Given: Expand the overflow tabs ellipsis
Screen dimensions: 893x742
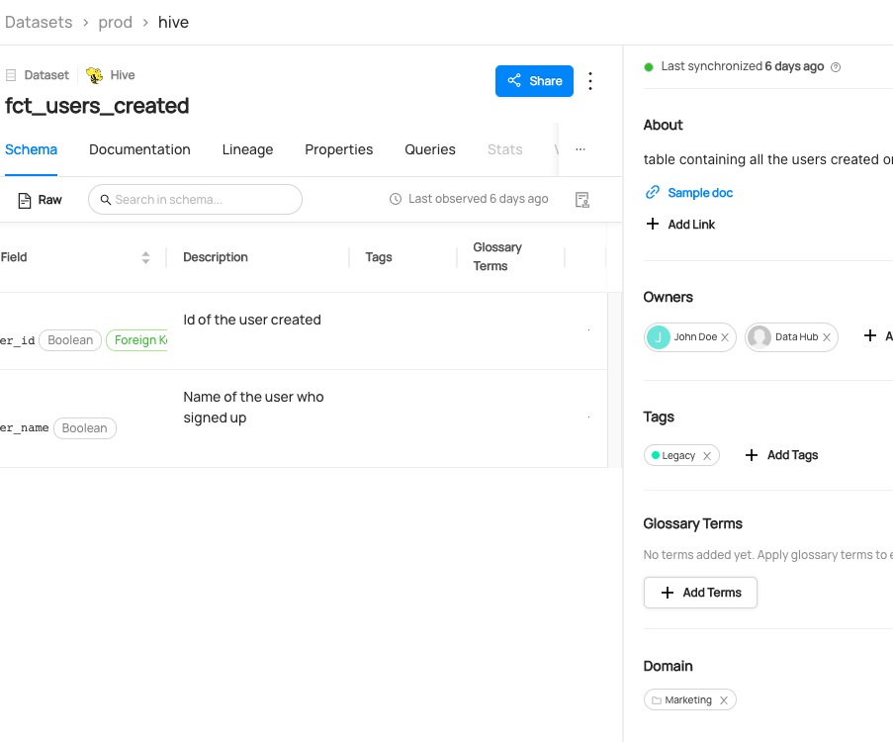Looking at the screenshot, I should pyautogui.click(x=580, y=149).
